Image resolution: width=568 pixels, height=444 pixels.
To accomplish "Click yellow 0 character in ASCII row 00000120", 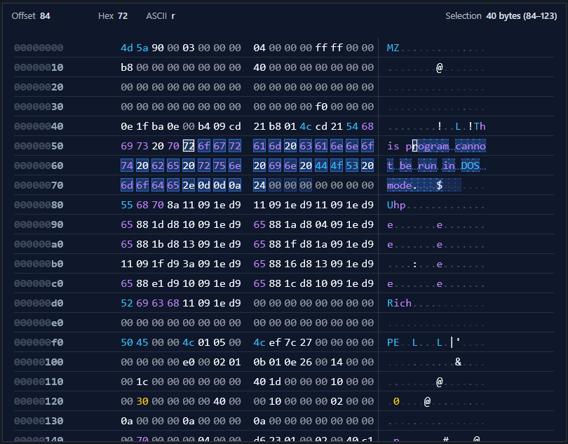I will pyautogui.click(x=396, y=401).
